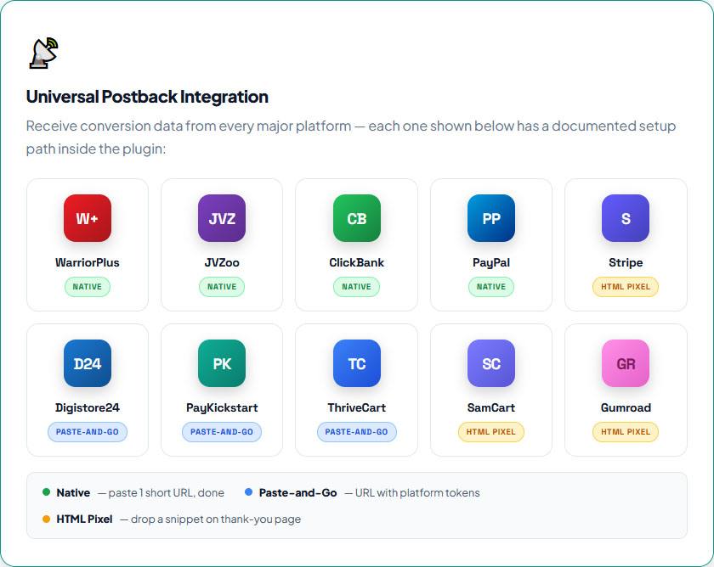This screenshot has width=714, height=567.
Task: Click the Digistore24 name label
Action: point(88,408)
